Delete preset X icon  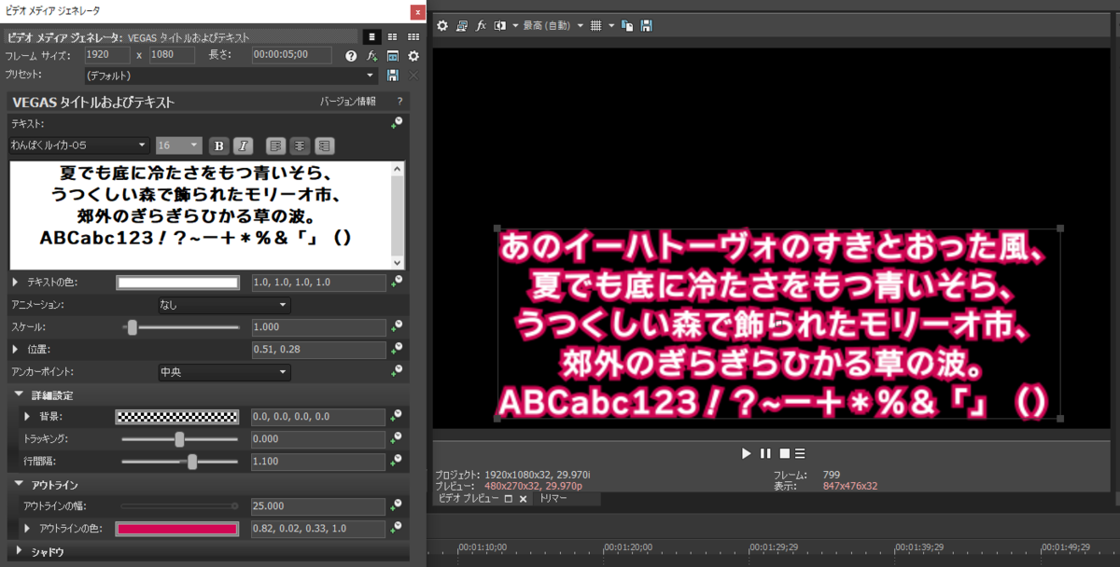coord(413,76)
